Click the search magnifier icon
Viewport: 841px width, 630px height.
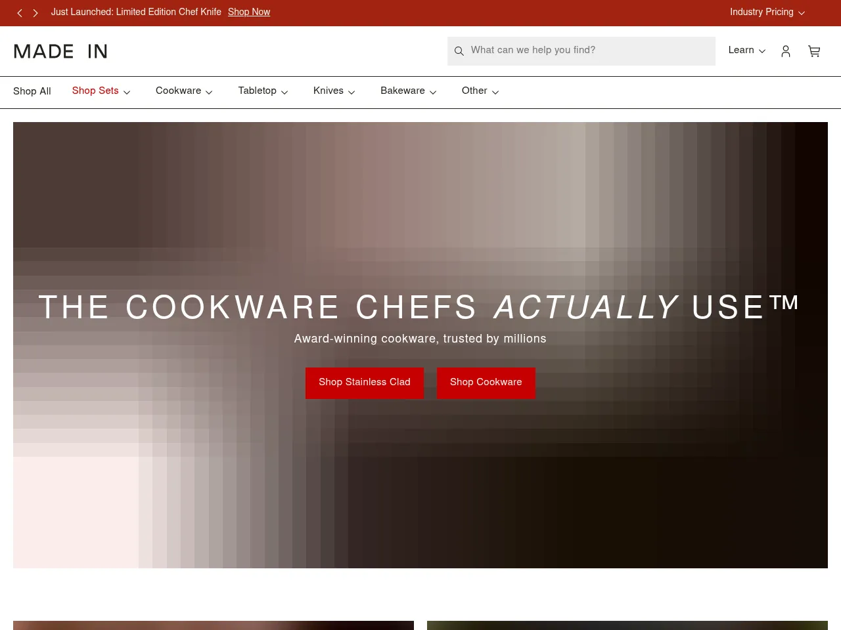click(x=459, y=51)
